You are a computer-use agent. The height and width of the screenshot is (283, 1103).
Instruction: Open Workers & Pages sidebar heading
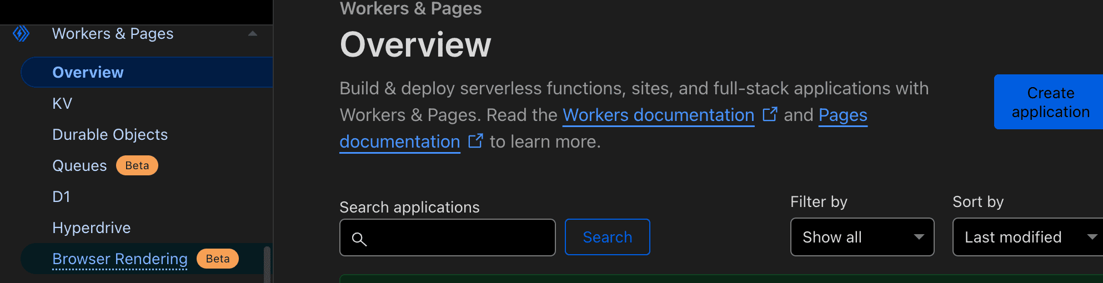pos(113,34)
